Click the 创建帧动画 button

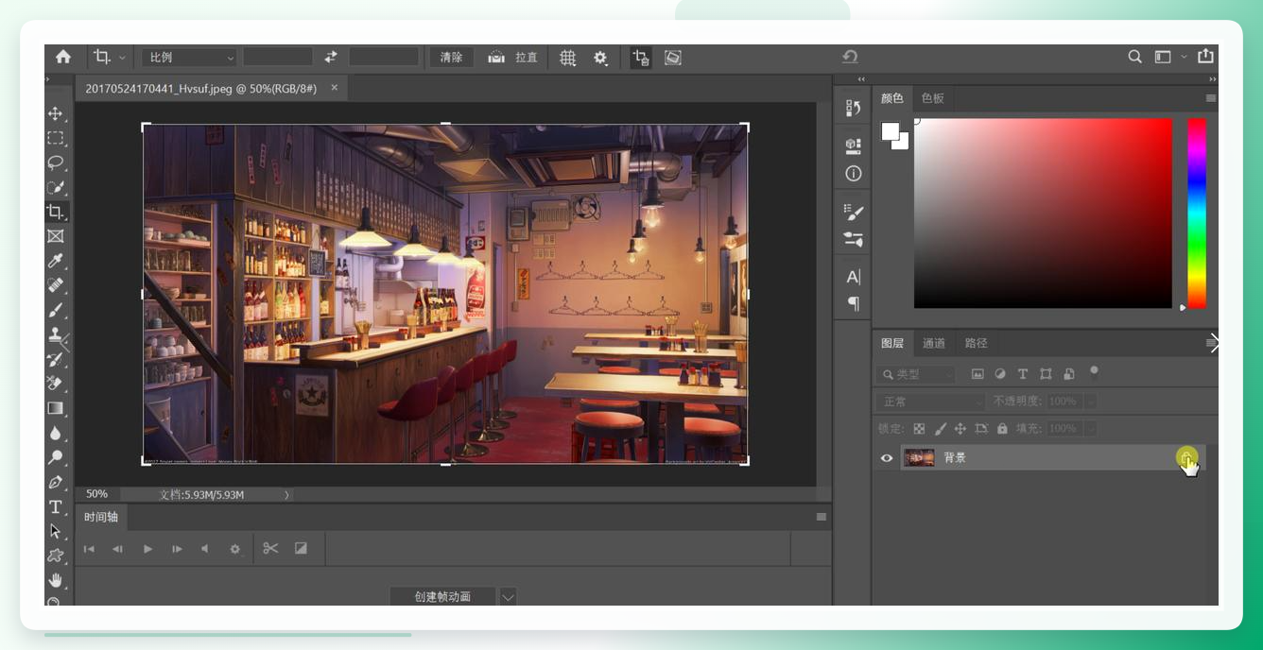(442, 597)
